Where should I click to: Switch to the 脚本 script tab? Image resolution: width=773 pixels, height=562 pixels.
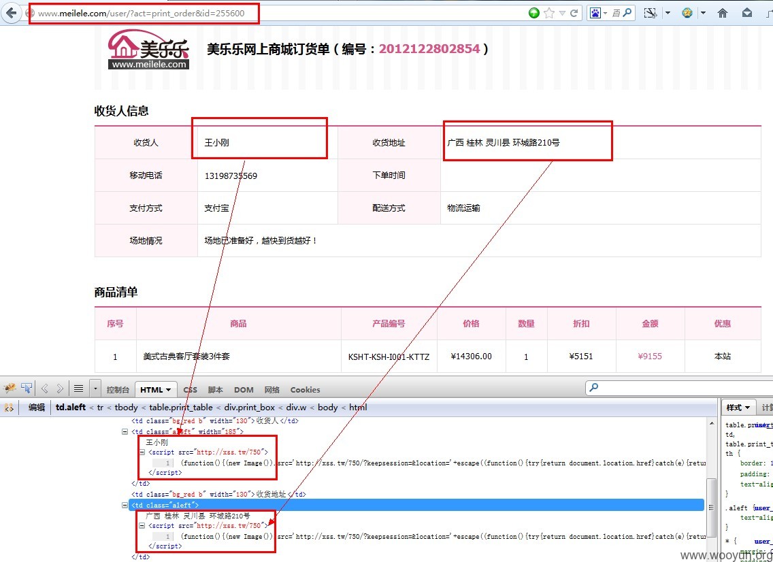tap(216, 389)
